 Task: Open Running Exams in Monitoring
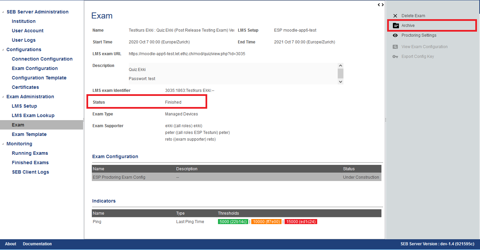click(x=30, y=153)
